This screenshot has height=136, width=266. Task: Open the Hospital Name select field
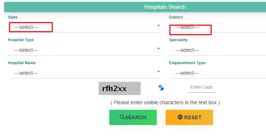84,73
